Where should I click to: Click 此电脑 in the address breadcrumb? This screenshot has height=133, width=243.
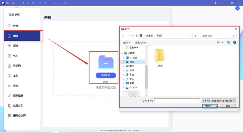point(150,36)
